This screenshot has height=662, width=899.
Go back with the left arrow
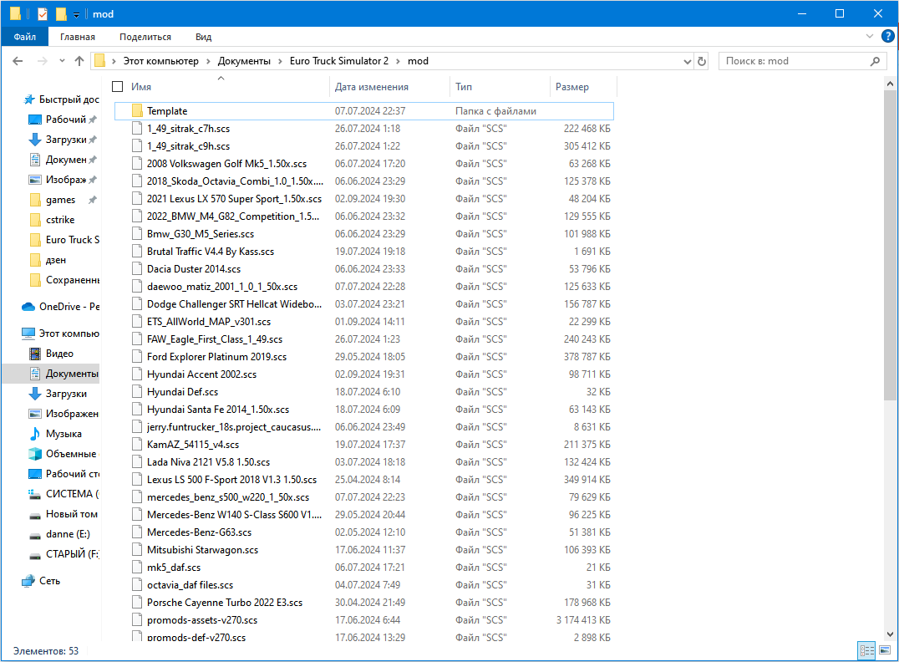(x=18, y=61)
